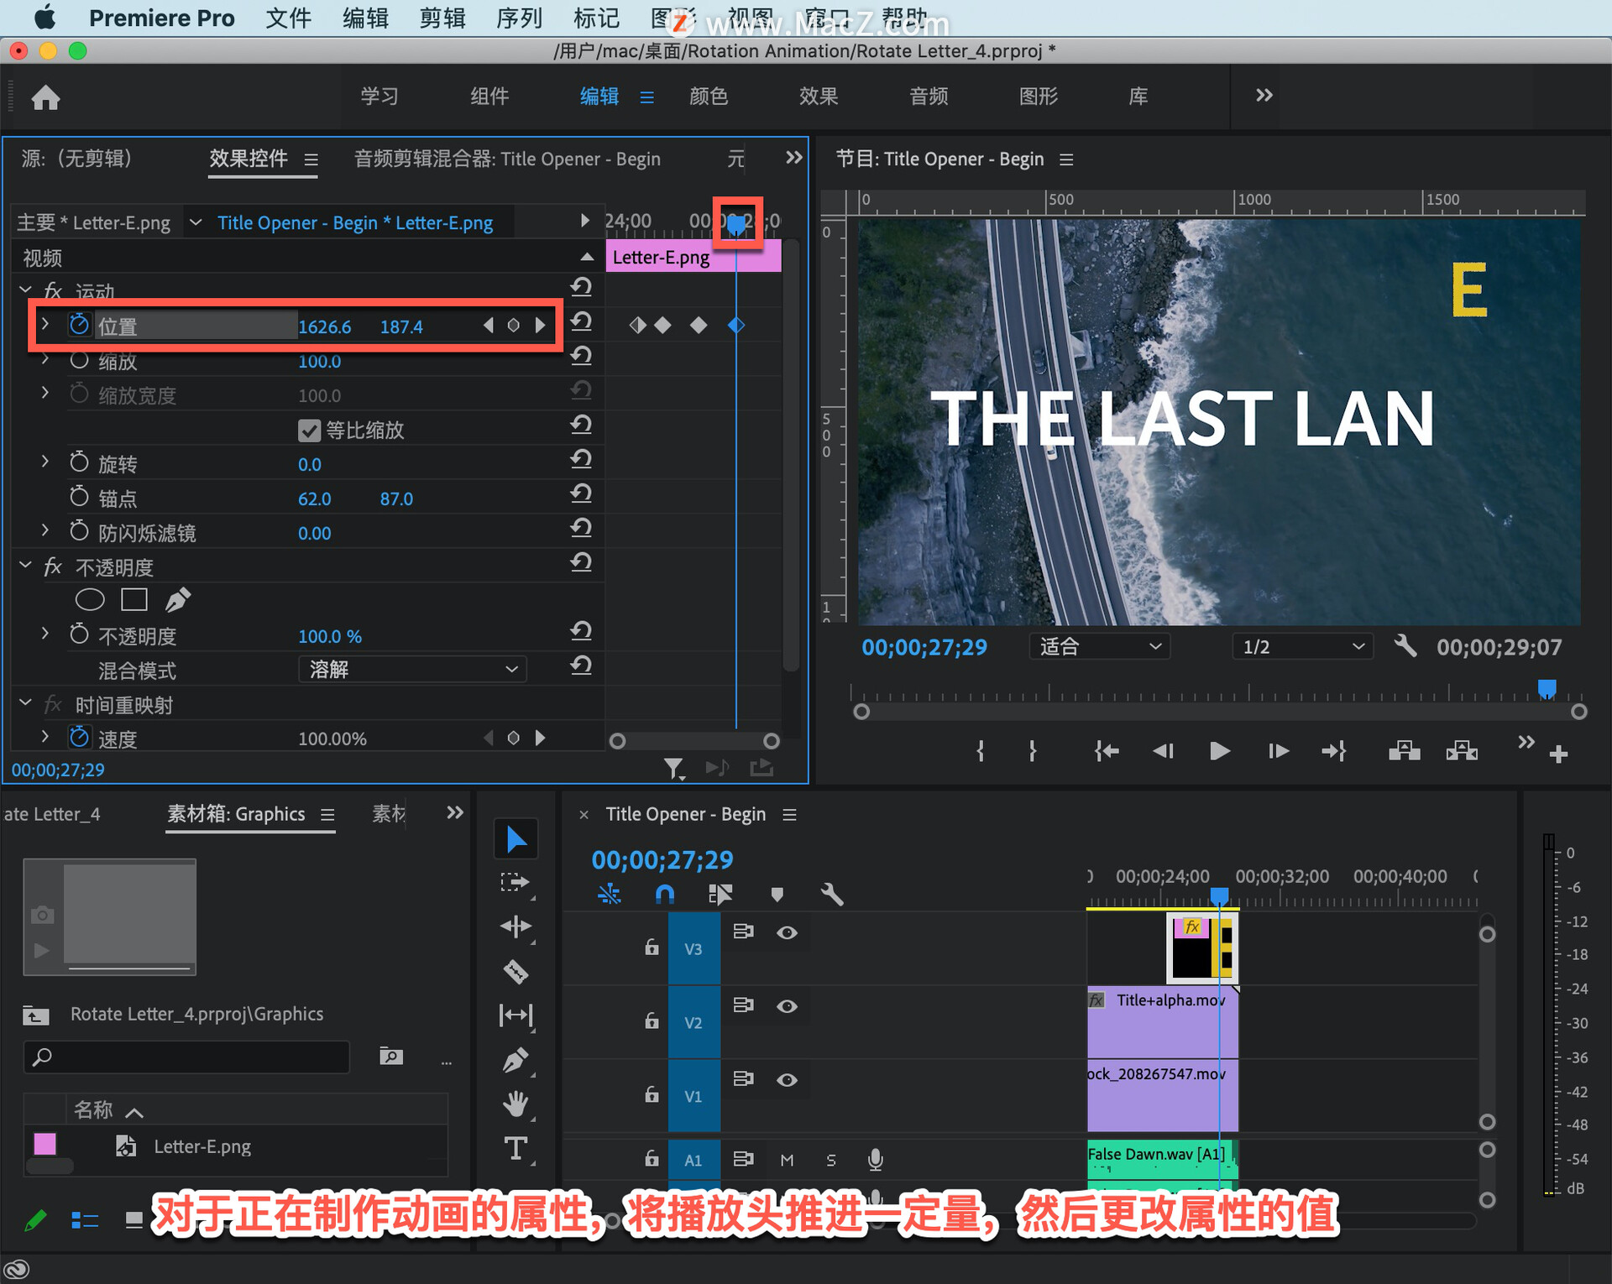
Task: Select the Track Select Forward tool
Action: coord(515,882)
